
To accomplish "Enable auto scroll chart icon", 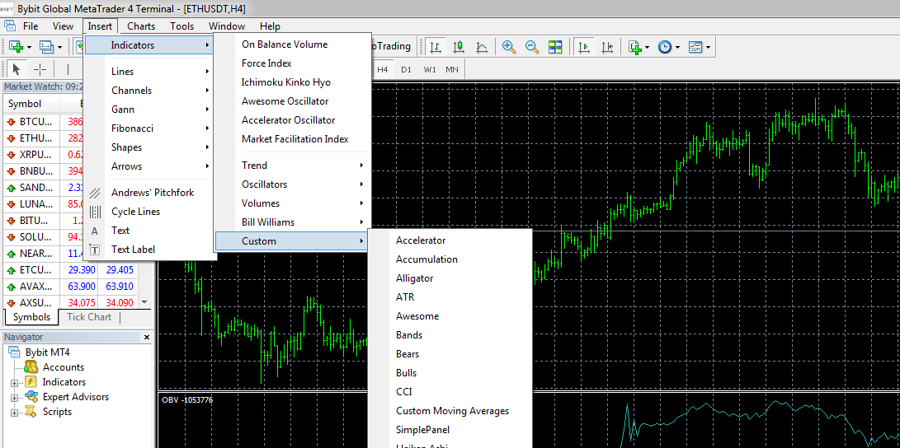I will click(584, 47).
